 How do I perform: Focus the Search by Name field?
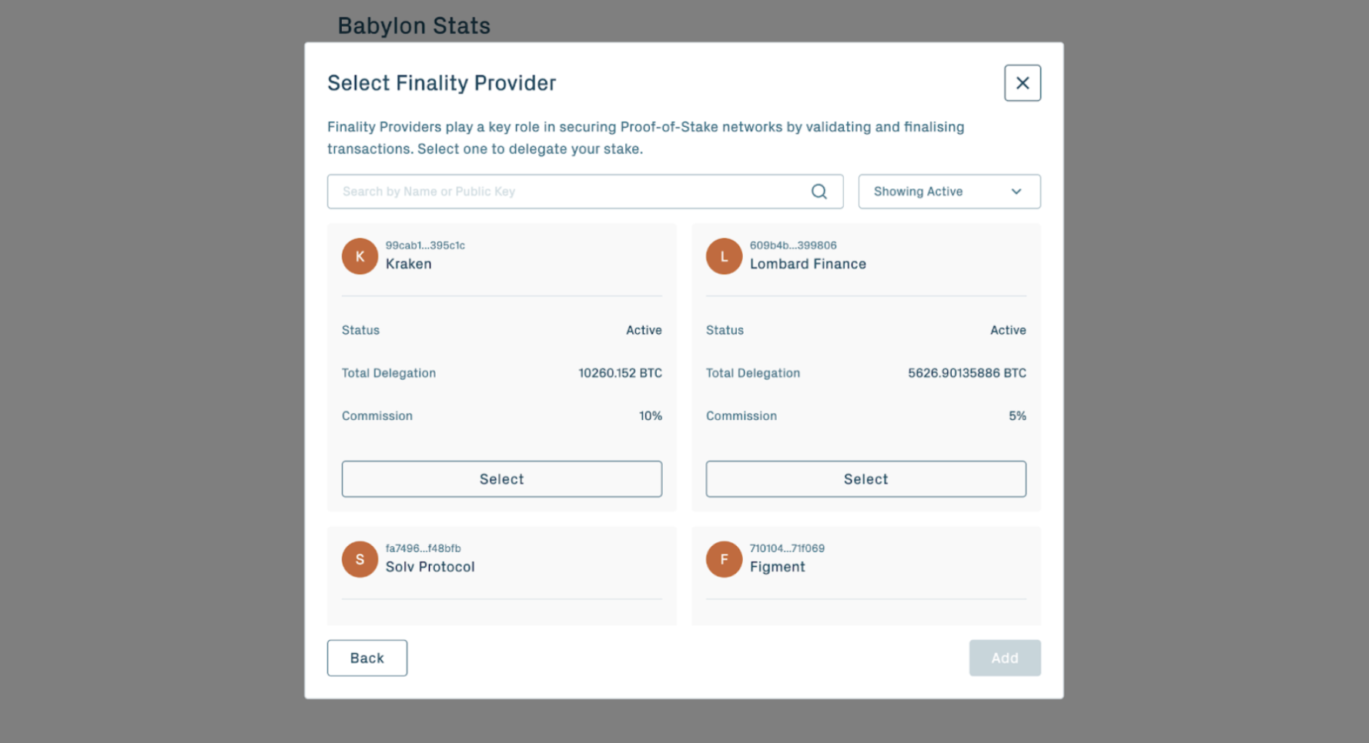click(x=570, y=192)
